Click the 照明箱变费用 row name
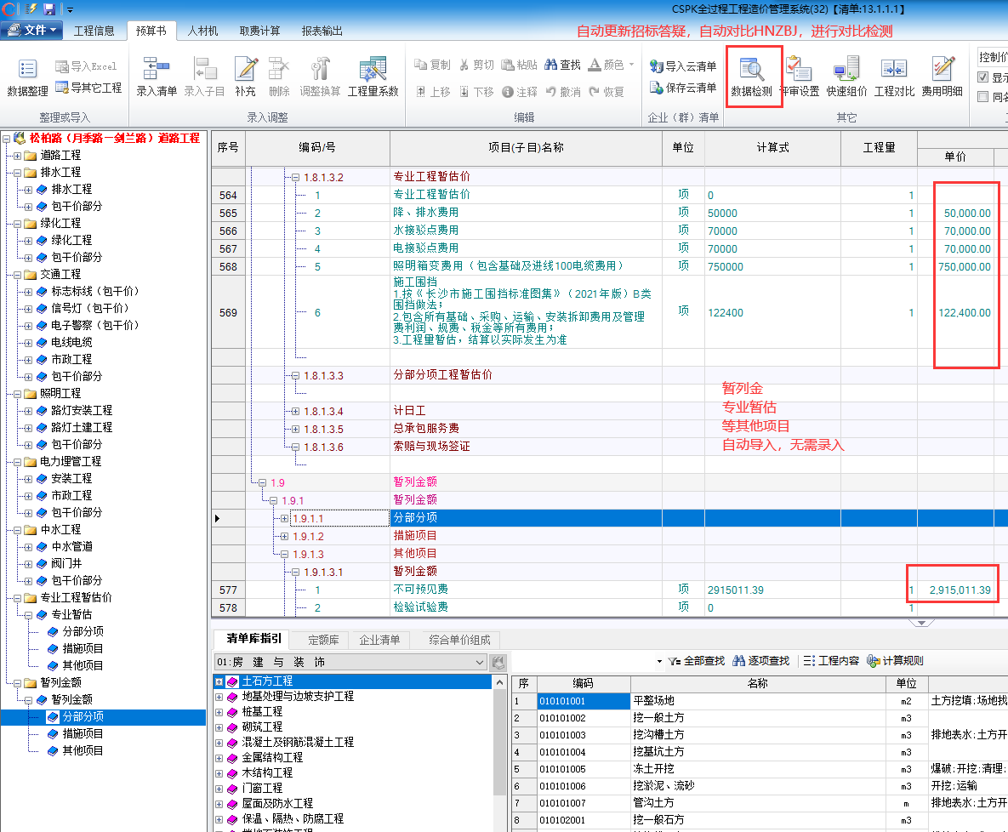 coord(508,266)
